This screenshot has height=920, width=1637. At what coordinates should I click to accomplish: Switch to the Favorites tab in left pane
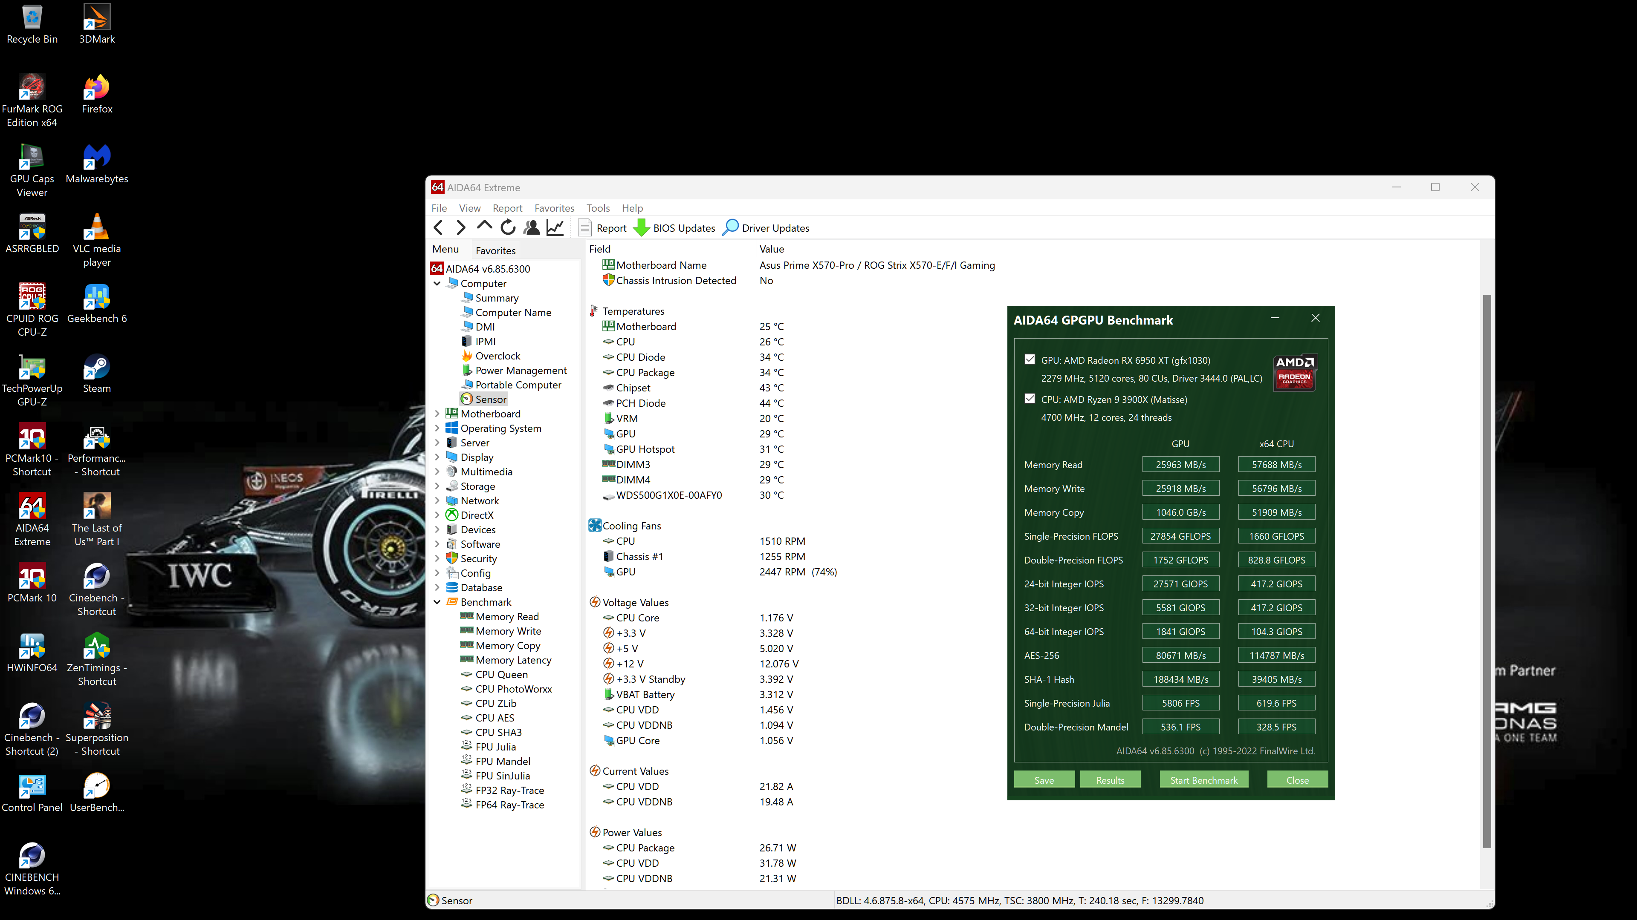pyautogui.click(x=496, y=250)
